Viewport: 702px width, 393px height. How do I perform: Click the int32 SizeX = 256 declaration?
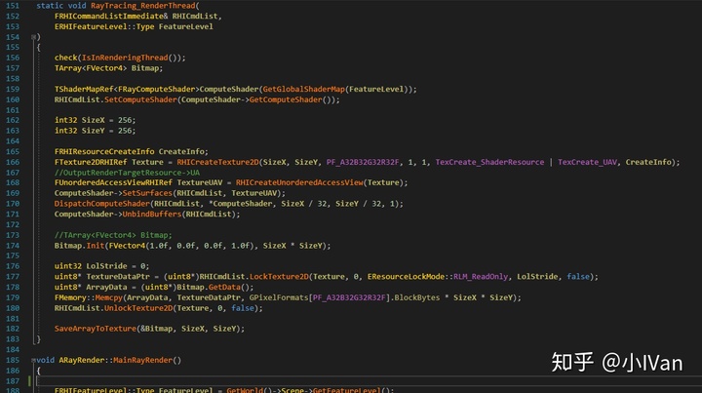tap(95, 120)
